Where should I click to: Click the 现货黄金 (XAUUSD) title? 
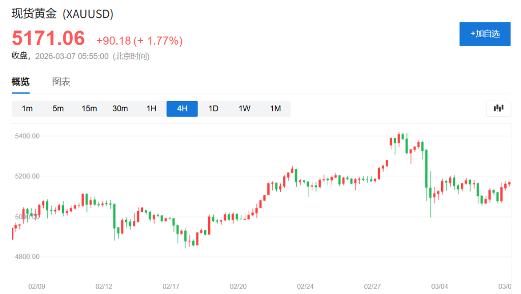coord(63,14)
